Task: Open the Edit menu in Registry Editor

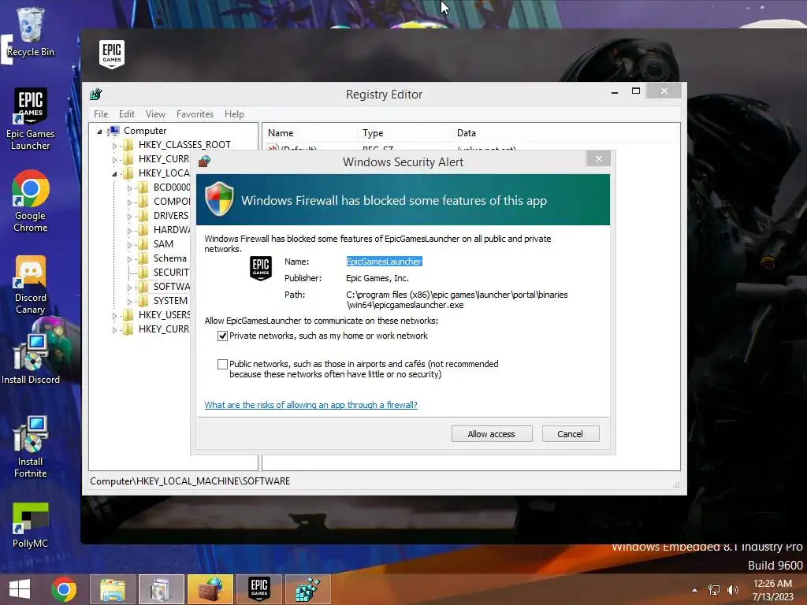Action: (127, 114)
